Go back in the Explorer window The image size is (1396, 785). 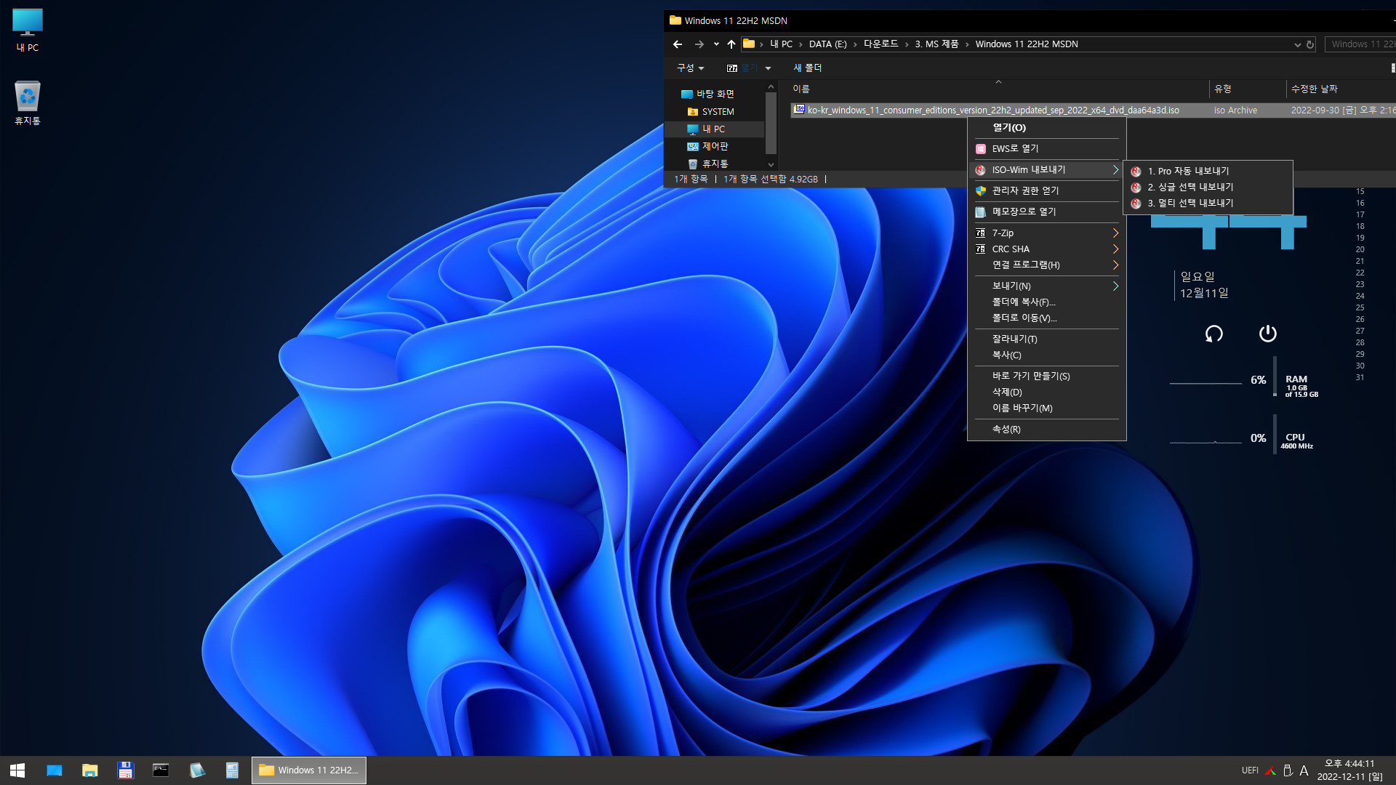click(x=678, y=44)
